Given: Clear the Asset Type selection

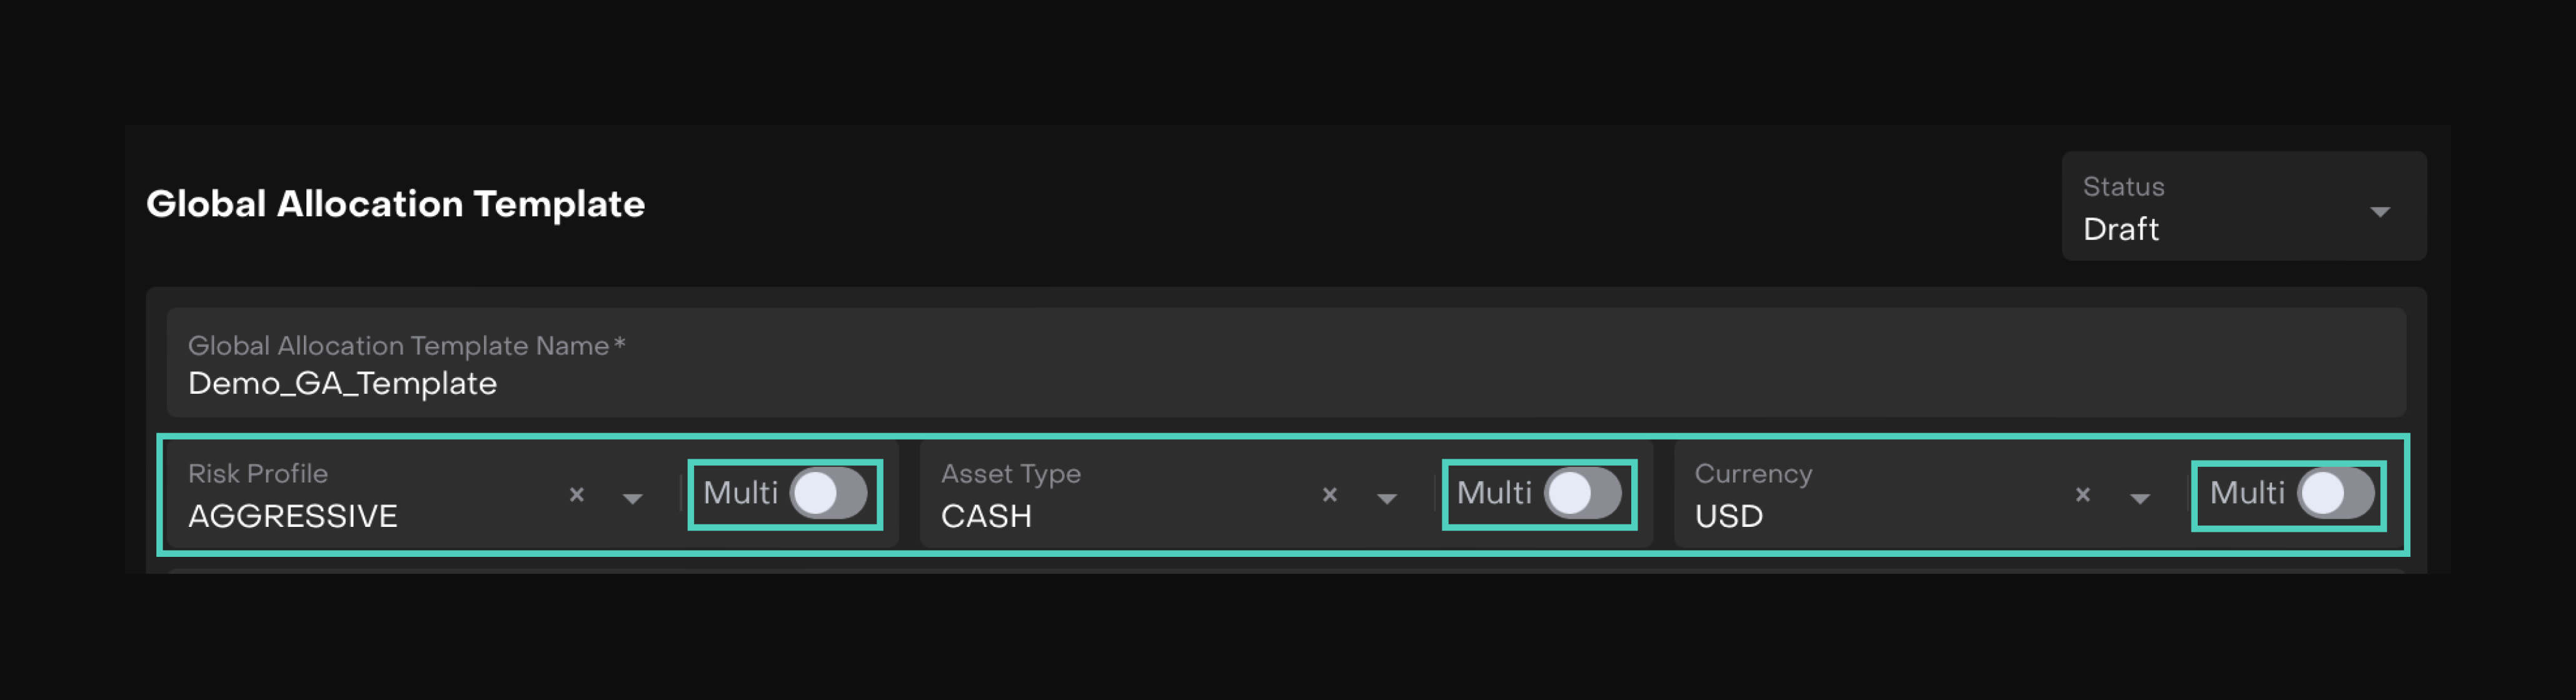Looking at the screenshot, I should [x=1329, y=495].
